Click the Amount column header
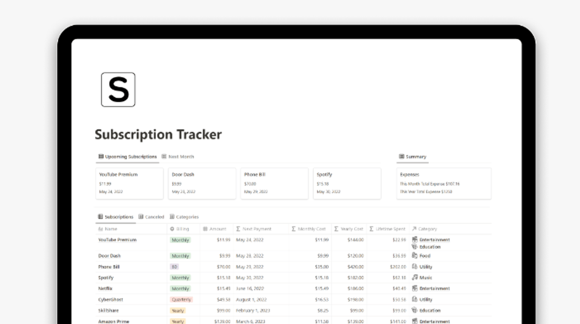The height and width of the screenshot is (324, 580). [217, 229]
